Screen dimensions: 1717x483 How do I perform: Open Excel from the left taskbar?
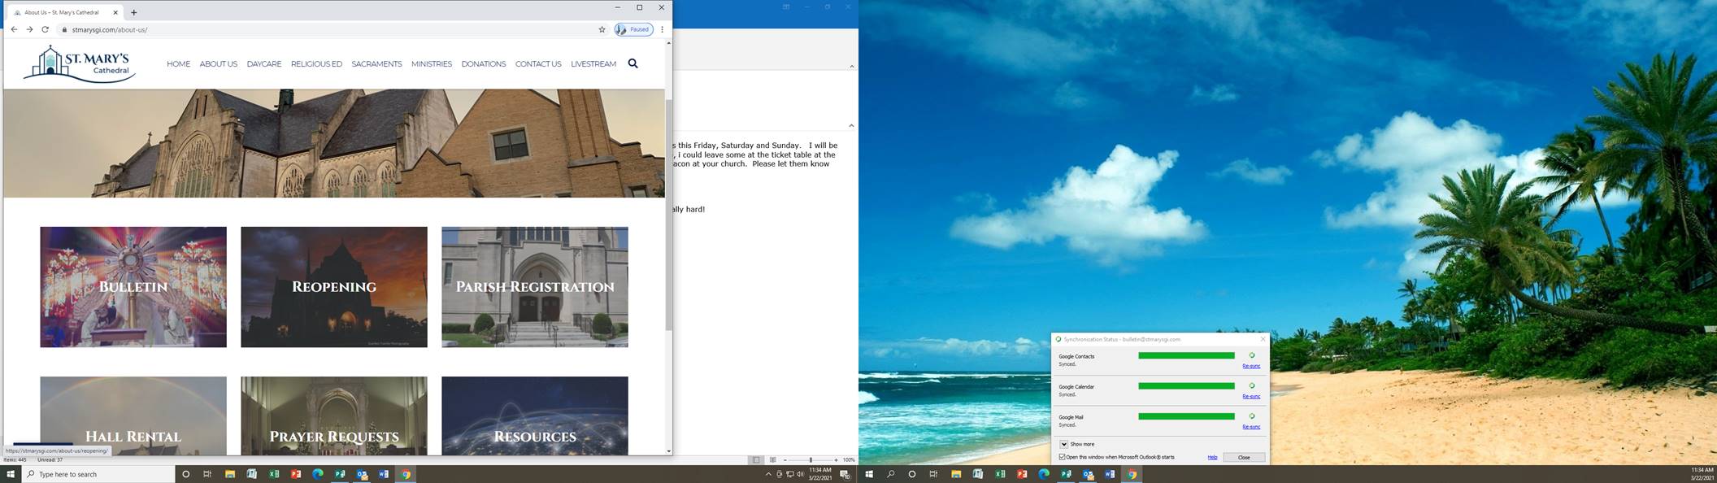coord(274,474)
